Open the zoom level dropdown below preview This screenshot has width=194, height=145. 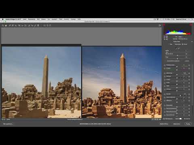point(8,119)
